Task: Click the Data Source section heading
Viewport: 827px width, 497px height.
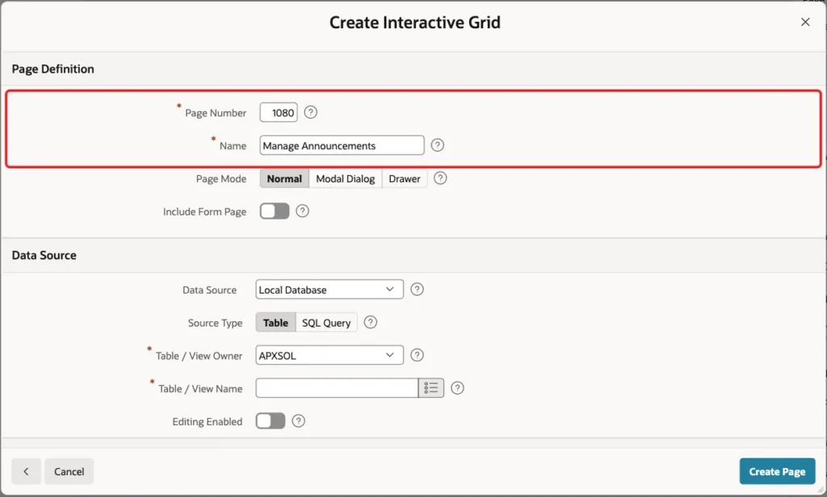Action: (44, 255)
